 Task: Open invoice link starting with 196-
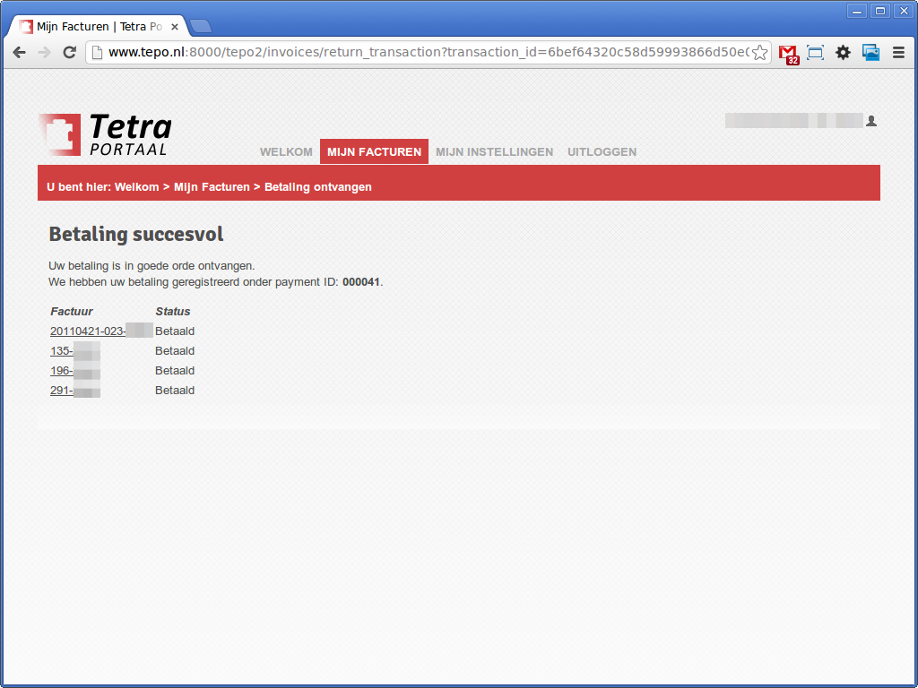click(x=62, y=371)
